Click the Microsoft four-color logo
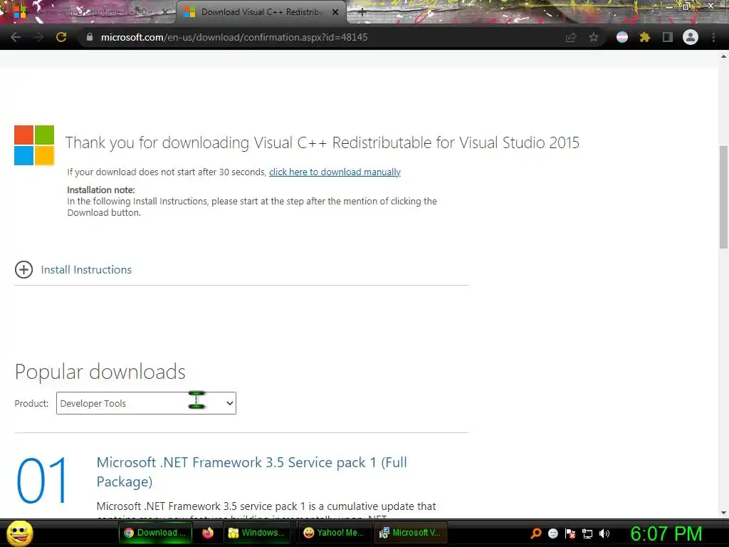Screen dimensions: 729x547 34,145
